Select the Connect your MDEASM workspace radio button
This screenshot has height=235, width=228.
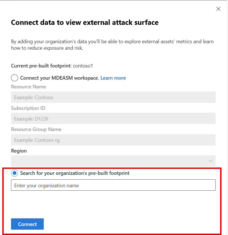tap(15, 78)
